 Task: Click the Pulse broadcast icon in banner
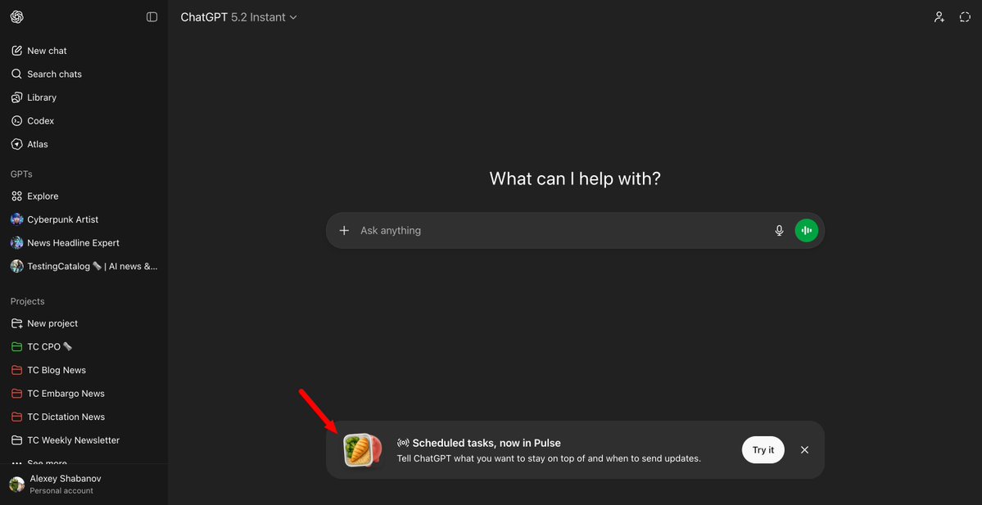point(403,443)
